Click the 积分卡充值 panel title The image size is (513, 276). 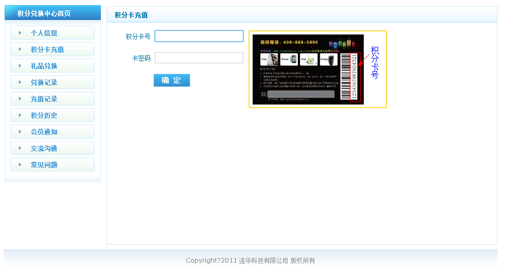[x=131, y=15]
